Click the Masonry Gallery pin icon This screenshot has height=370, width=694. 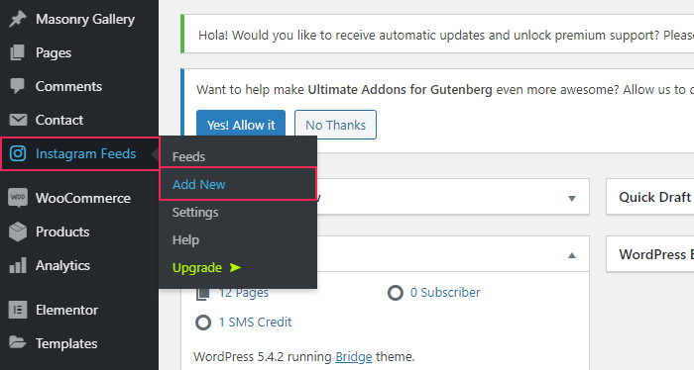[18, 19]
